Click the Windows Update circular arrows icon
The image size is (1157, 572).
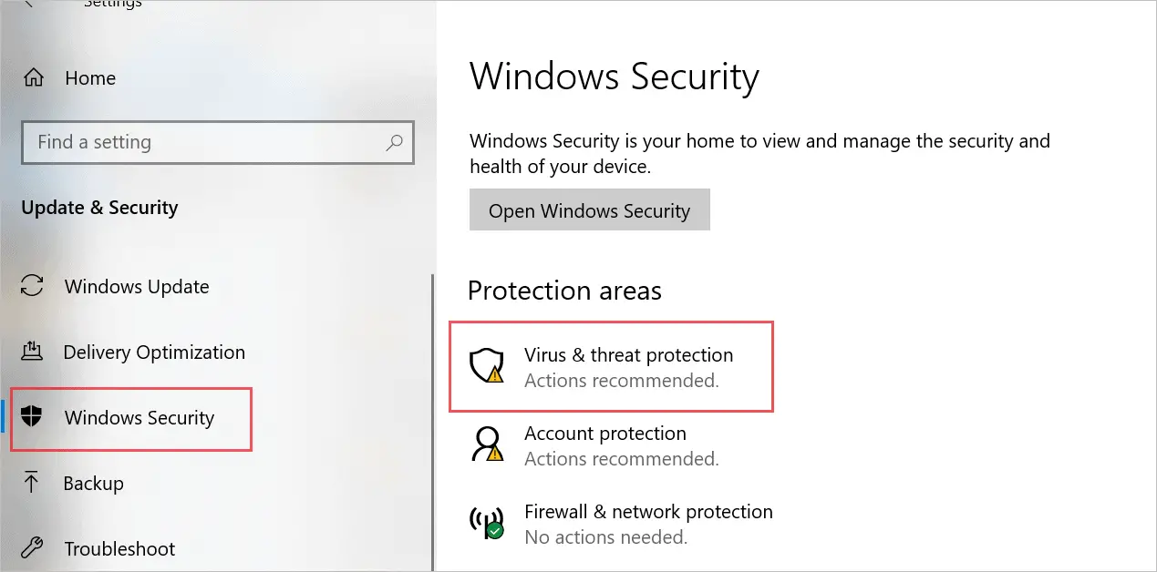(x=33, y=286)
